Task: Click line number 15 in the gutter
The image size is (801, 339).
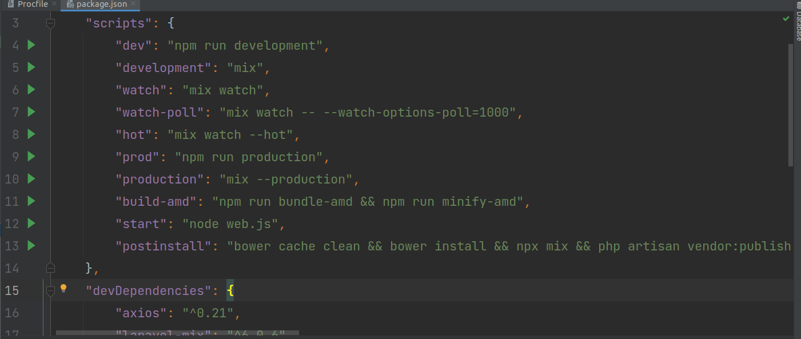Action: [x=11, y=291]
